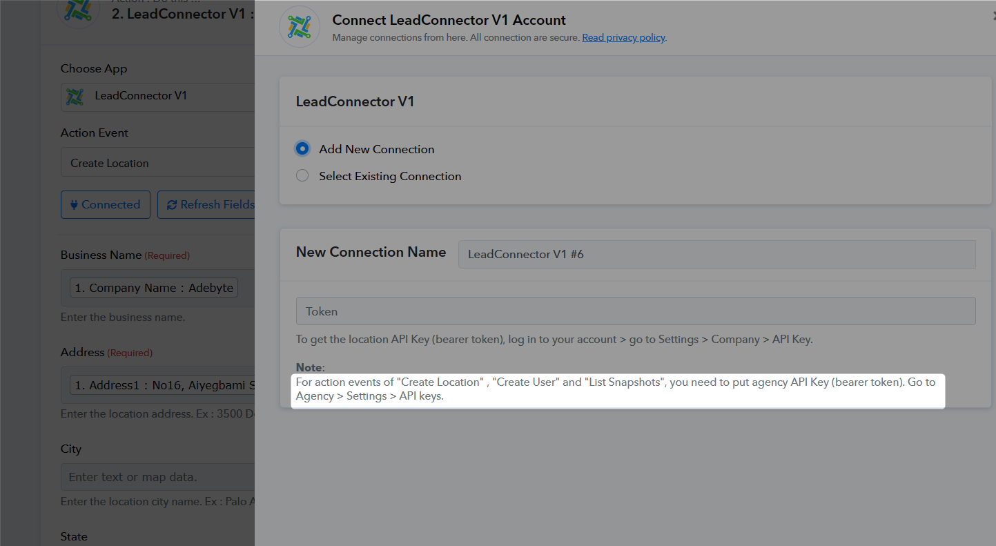Click the Business Name field with Company Name
The height and width of the screenshot is (546, 996).
coord(158,288)
